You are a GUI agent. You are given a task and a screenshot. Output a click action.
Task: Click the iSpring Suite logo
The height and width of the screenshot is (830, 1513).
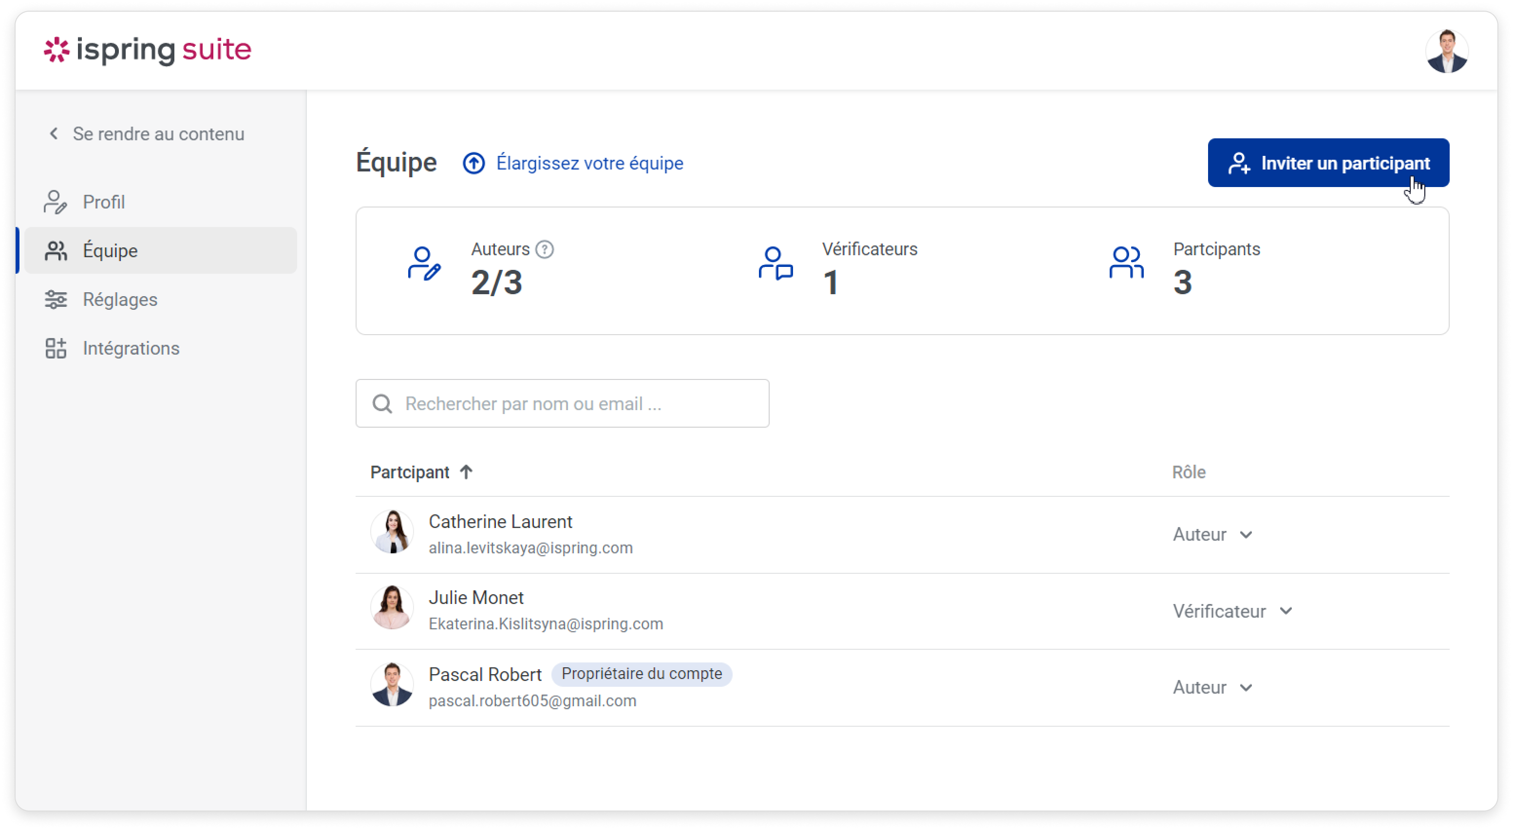click(148, 51)
